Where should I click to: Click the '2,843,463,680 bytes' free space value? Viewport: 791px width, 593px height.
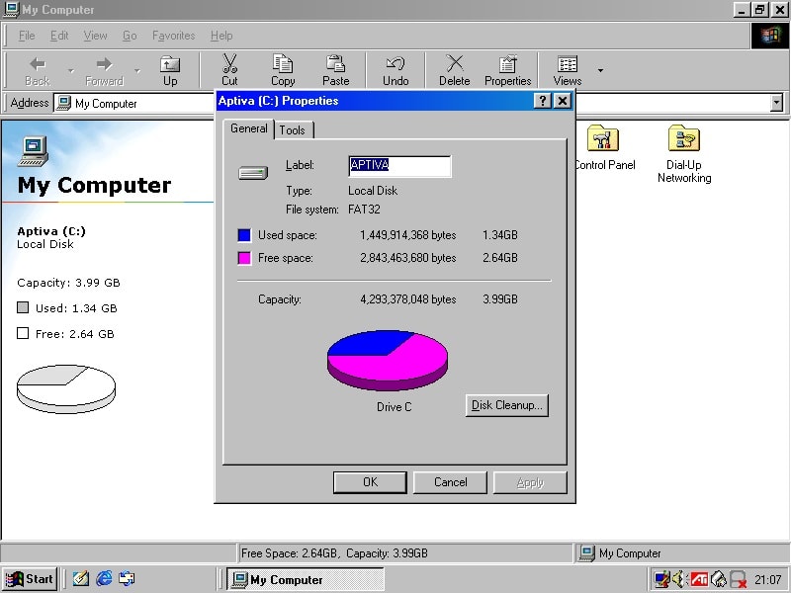408,258
